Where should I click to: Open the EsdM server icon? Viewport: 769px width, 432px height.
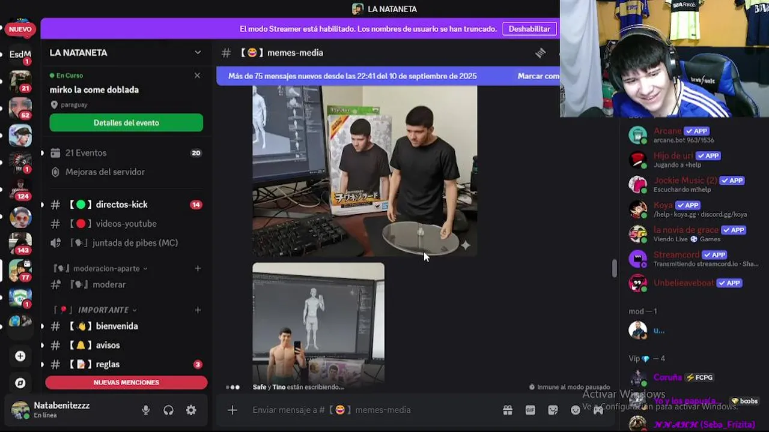(20, 54)
